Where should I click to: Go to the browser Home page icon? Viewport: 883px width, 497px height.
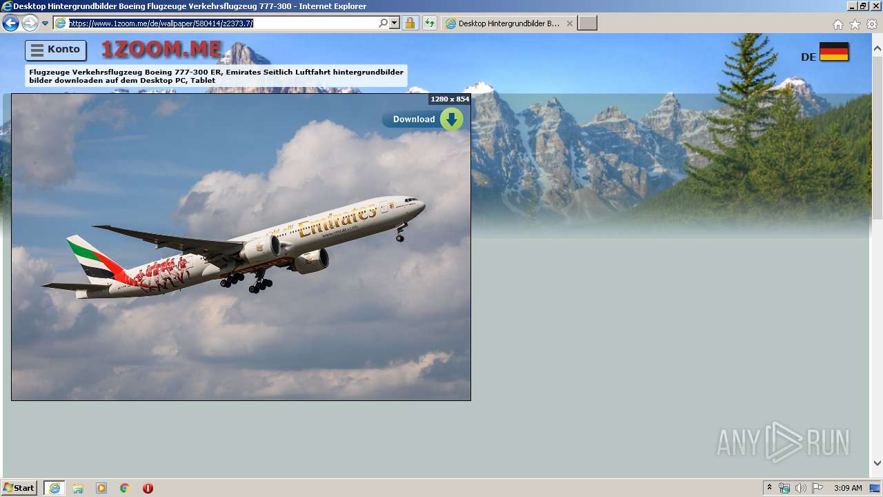[x=837, y=24]
